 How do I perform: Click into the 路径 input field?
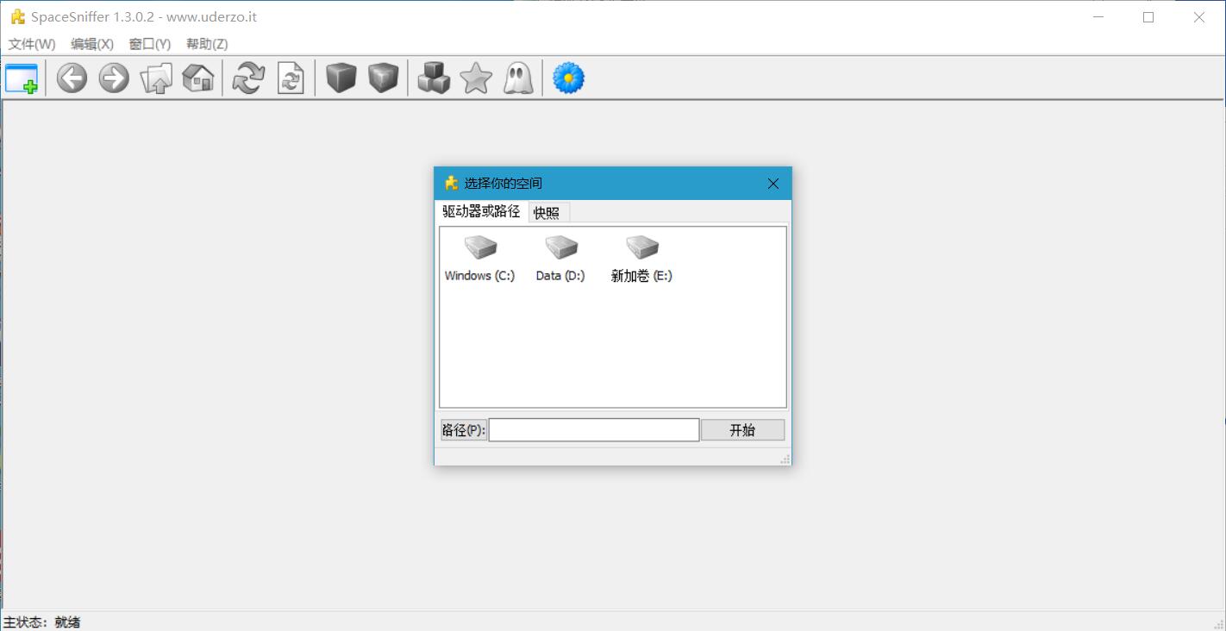(593, 430)
